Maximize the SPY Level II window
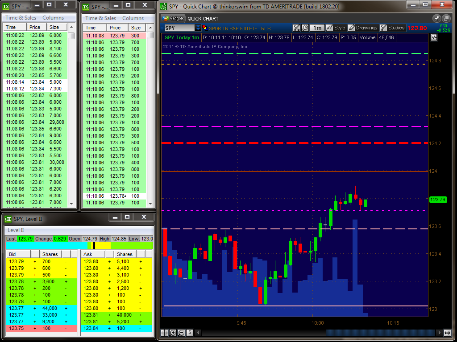457x342 pixels. [x=127, y=217]
